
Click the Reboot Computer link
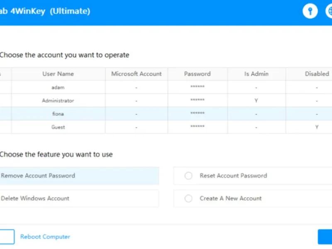(x=45, y=237)
